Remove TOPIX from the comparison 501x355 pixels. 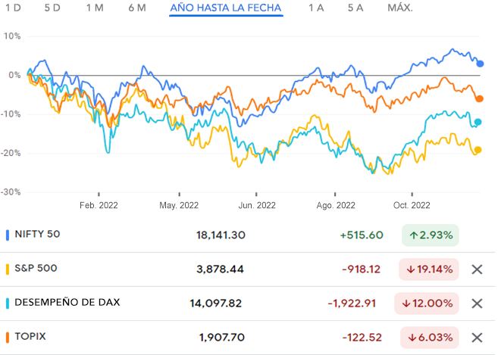click(477, 338)
